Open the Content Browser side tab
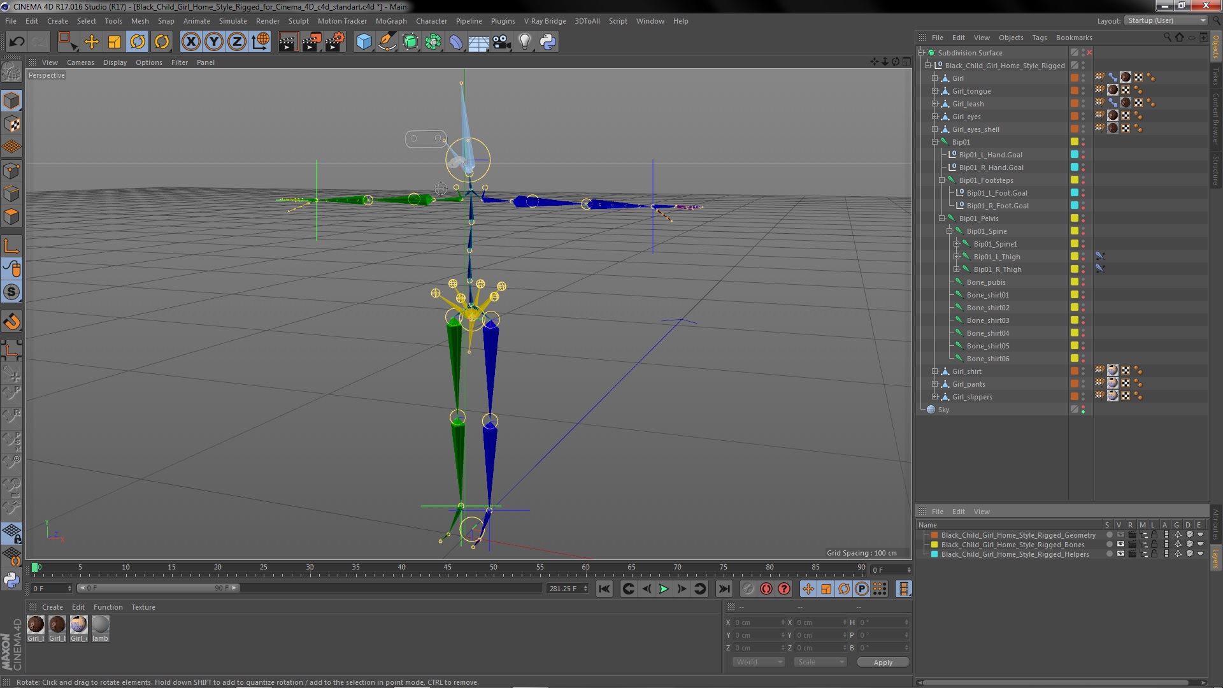Viewport: 1223px width, 688px height. point(1215,118)
